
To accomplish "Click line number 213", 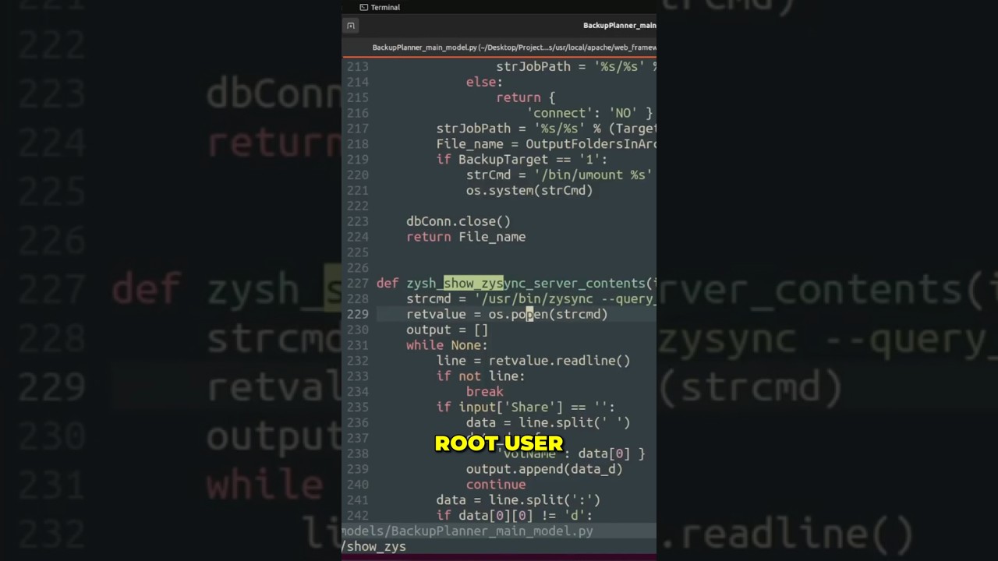I will [357, 66].
